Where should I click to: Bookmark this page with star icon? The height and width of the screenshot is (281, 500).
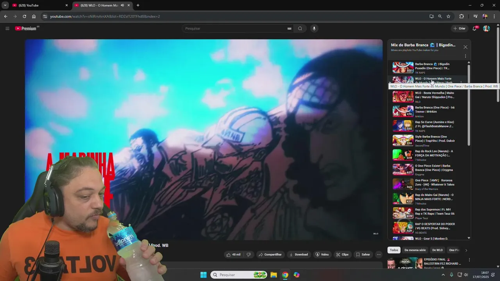click(448, 16)
